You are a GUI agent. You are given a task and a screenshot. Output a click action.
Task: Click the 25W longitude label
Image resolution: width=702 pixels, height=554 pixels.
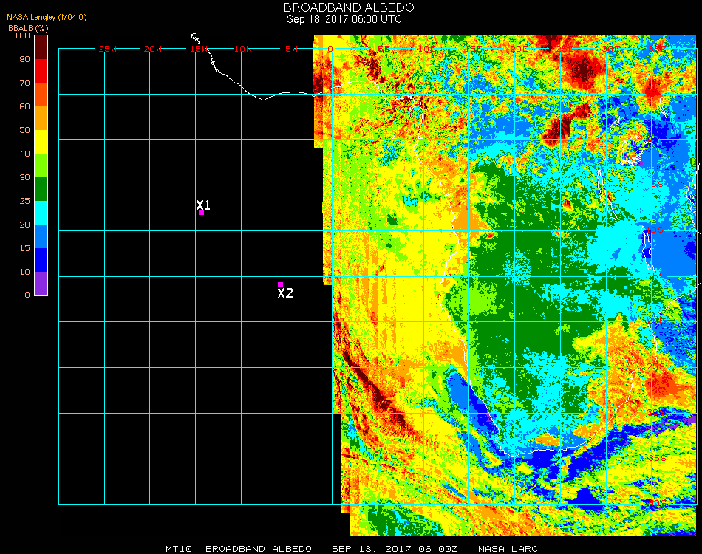pos(108,49)
